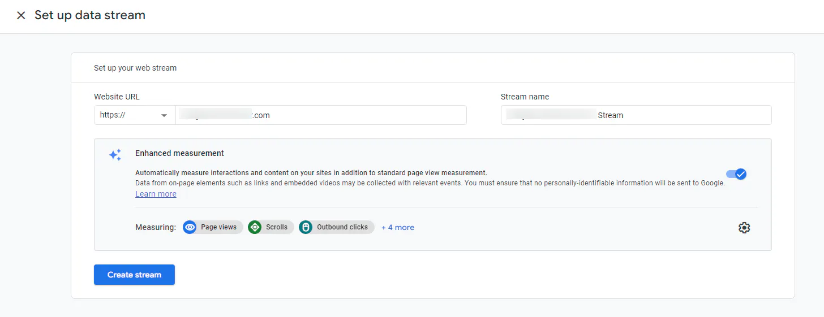Select the Page views chip label
The width and height of the screenshot is (824, 317).
tap(218, 227)
